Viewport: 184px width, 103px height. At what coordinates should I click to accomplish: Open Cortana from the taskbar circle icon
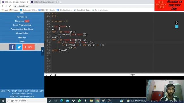pos(50,100)
